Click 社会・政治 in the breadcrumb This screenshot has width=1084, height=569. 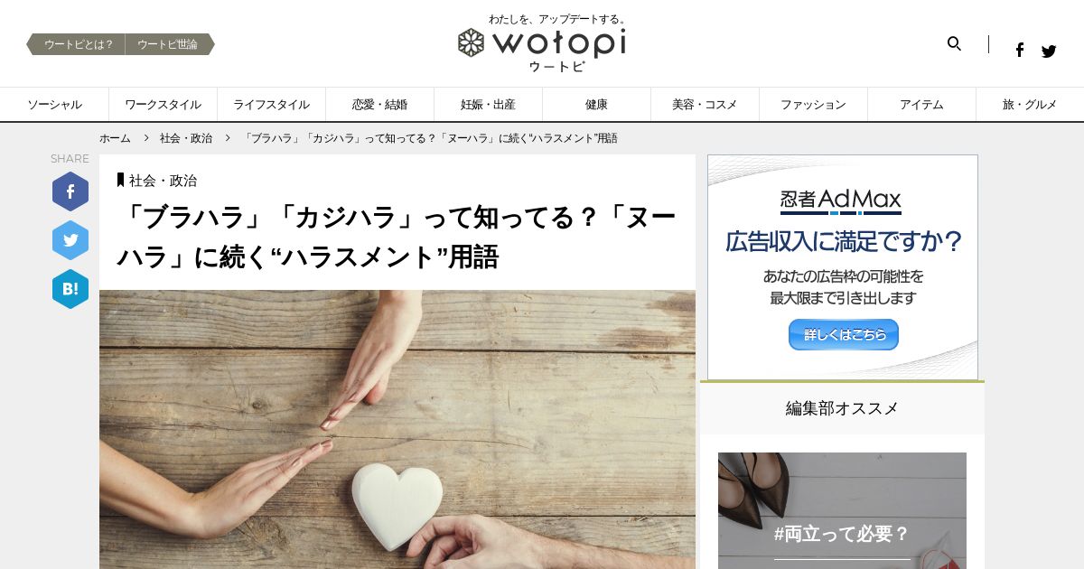186,138
